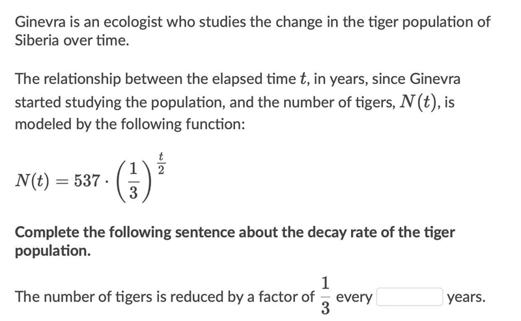Click the word 'every' before the answer box
Viewport: 521px width, 321px height.
354,298
